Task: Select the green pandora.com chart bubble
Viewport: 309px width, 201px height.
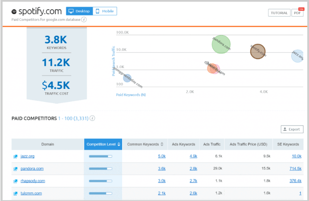Action: pyautogui.click(x=221, y=44)
